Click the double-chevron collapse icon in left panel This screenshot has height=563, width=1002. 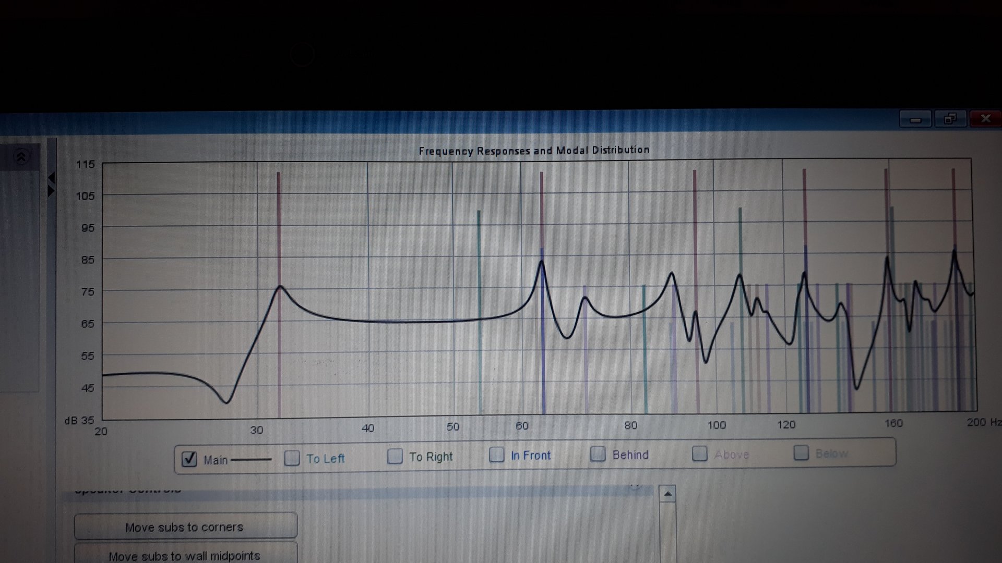21,157
